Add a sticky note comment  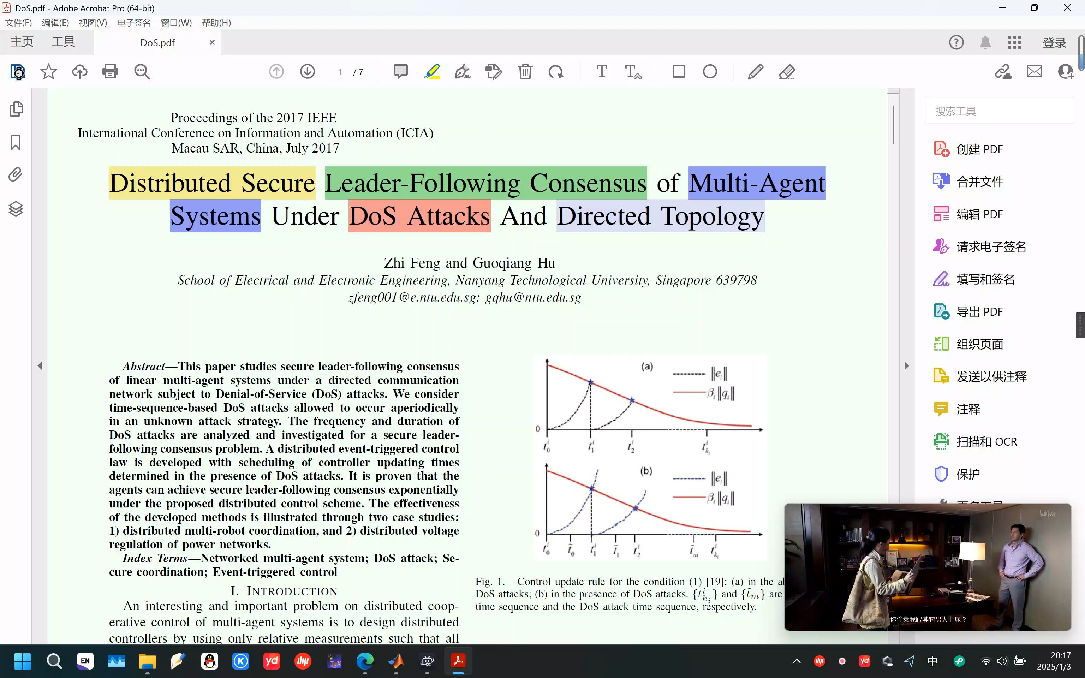pos(400,72)
